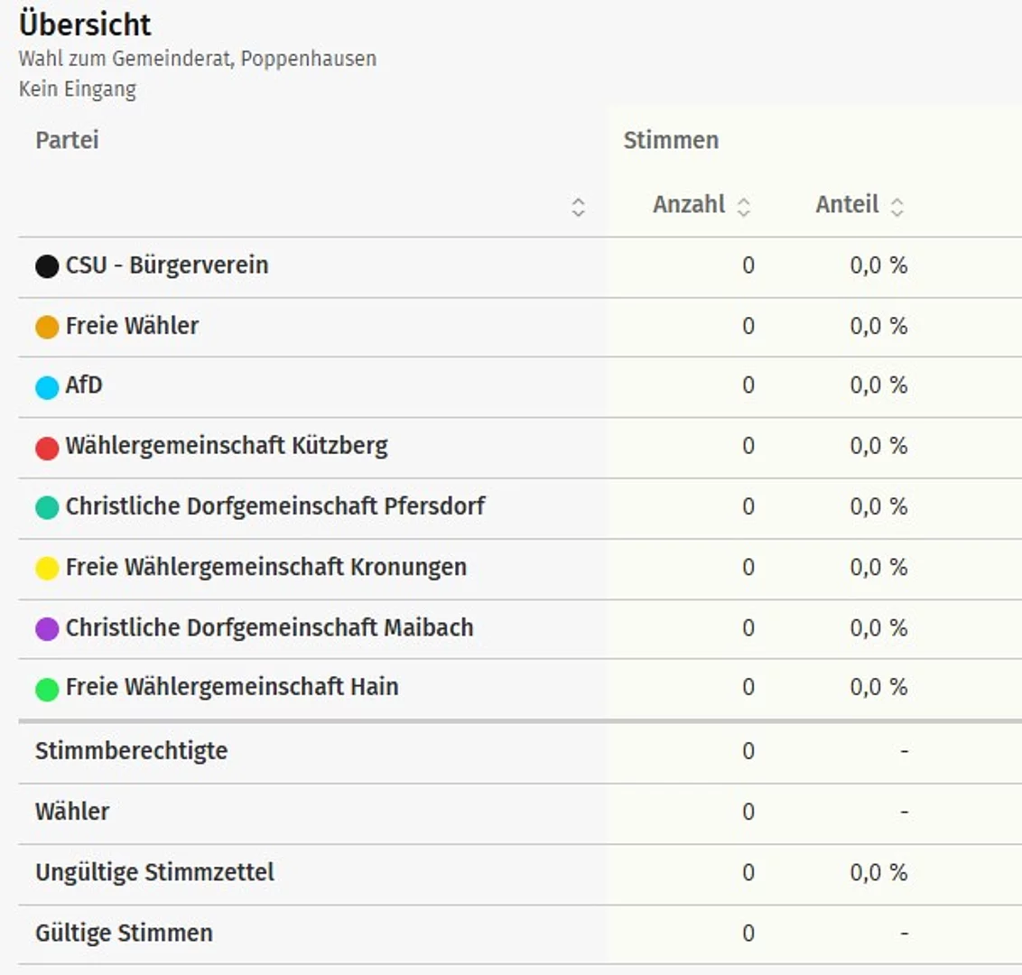The image size is (1022, 975).
Task: Select the Ungültige Stimmzettel row label
Action: [154, 872]
